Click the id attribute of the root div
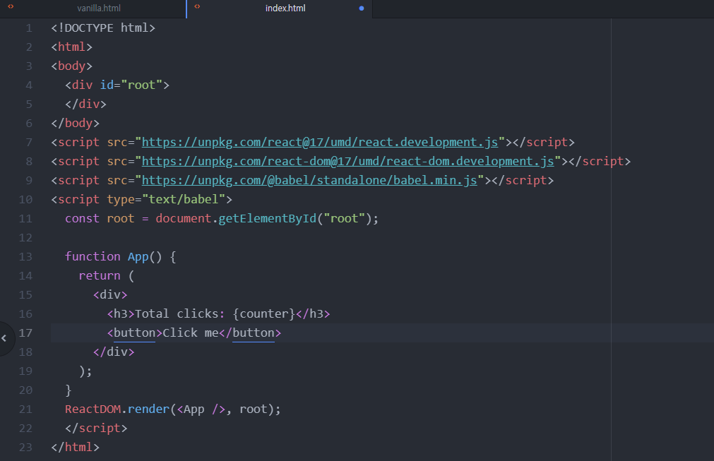Image resolution: width=714 pixels, height=461 pixels. coord(107,85)
